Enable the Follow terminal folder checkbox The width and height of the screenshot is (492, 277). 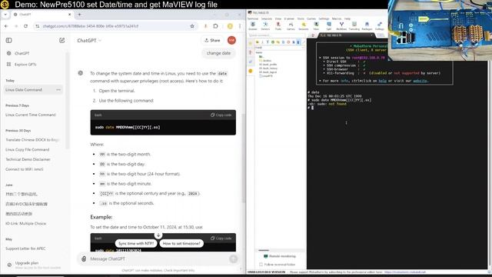261,265
